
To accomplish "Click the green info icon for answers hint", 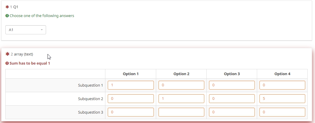I will tap(7, 16).
